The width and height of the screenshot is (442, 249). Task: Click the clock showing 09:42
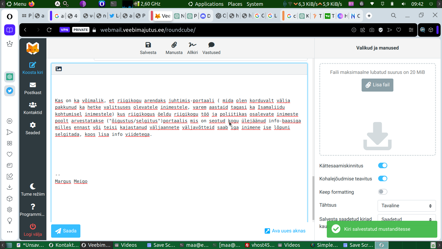(417, 4)
